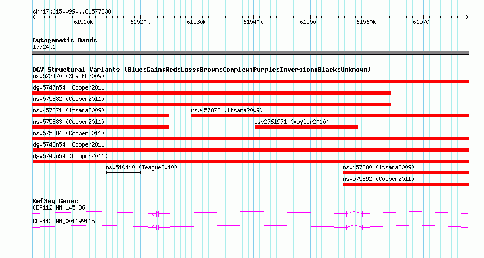Viewport: 484px width, 258px height.
Task: Select red bar under nsv575883
Action: (x=101, y=127)
